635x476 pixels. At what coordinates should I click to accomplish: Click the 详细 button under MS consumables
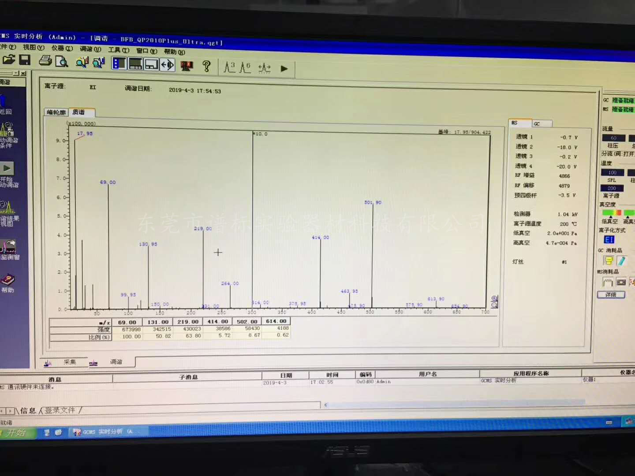coord(611,294)
